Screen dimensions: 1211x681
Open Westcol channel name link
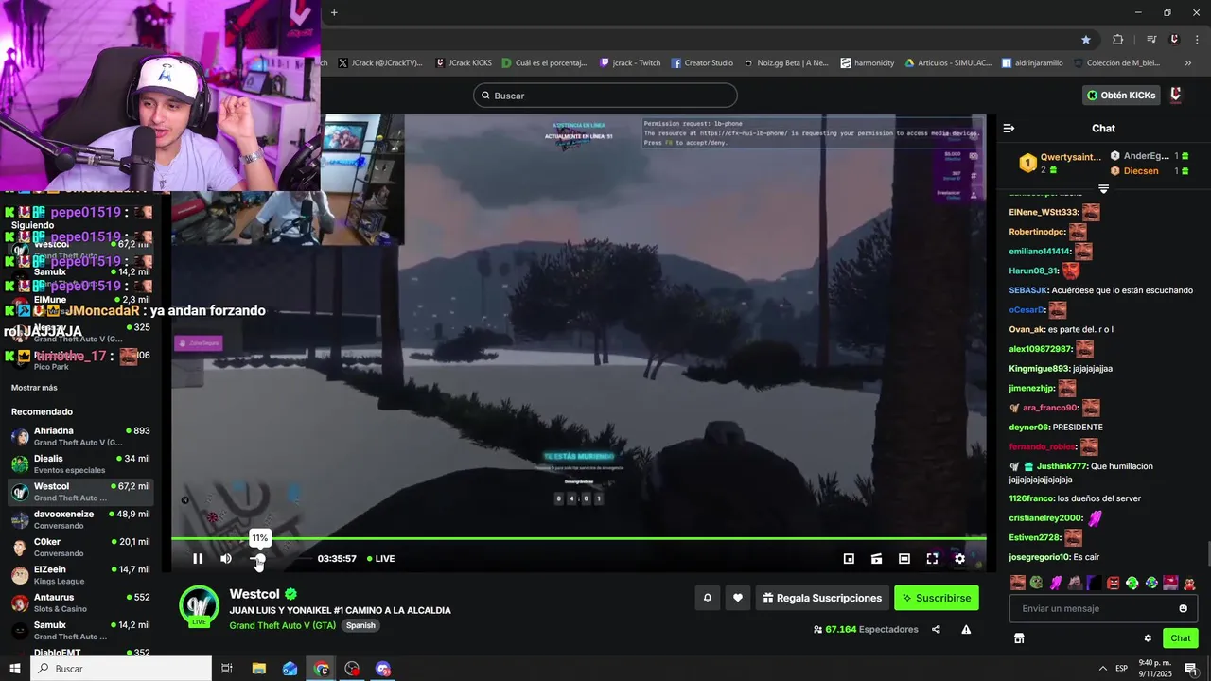pyautogui.click(x=254, y=594)
